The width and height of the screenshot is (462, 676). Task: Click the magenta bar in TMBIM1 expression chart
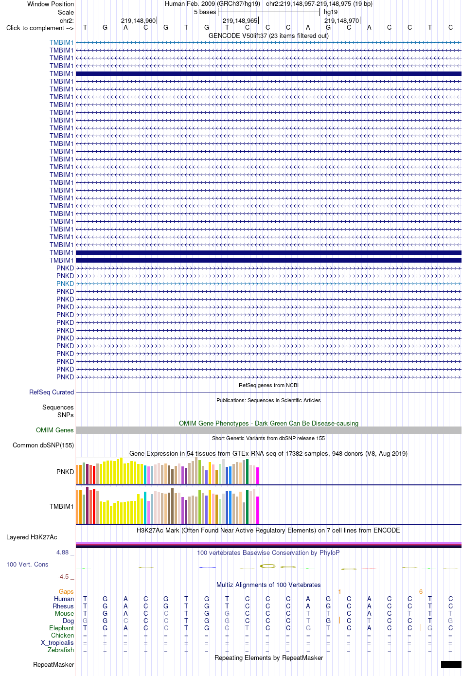[258, 510]
